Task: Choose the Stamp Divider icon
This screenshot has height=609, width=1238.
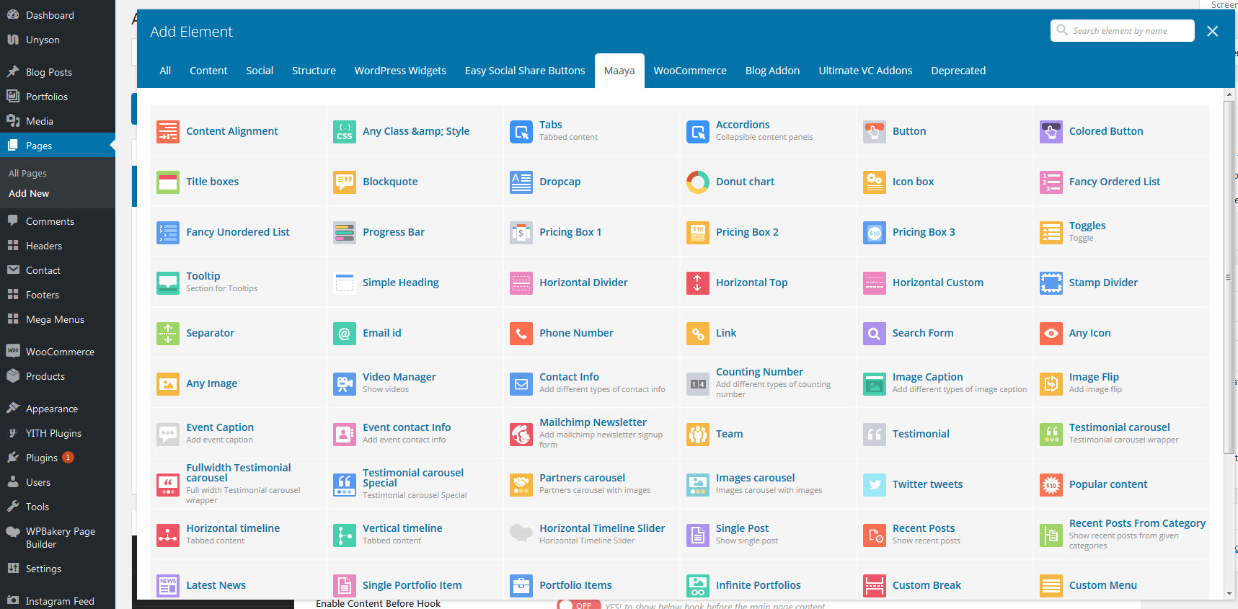Action: (x=1051, y=283)
